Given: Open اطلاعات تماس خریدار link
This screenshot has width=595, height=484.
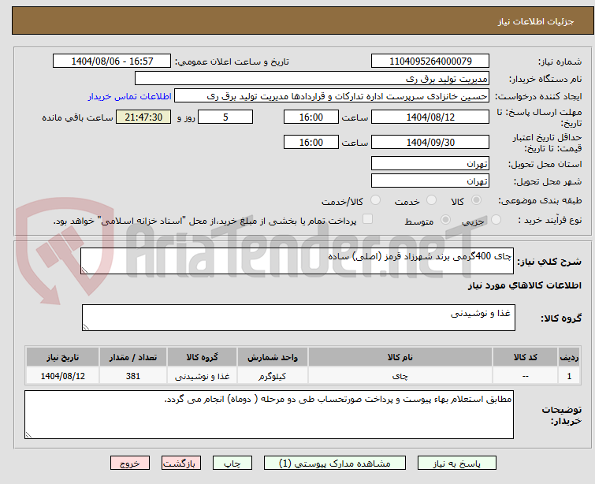Looking at the screenshot, I should point(130,96).
